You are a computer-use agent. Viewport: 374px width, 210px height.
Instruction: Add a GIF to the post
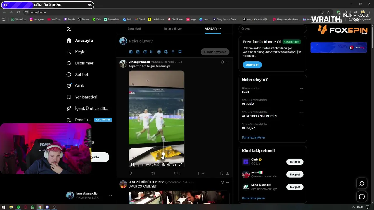click(138, 52)
